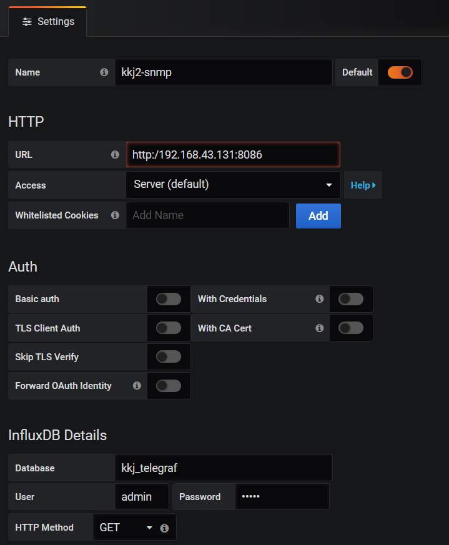The height and width of the screenshot is (545, 449).
Task: Click the Whitelisted Cookies label
Action: (x=57, y=215)
